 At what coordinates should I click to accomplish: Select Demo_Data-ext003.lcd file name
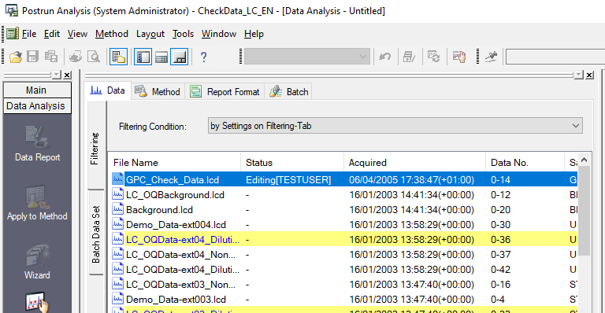176,299
